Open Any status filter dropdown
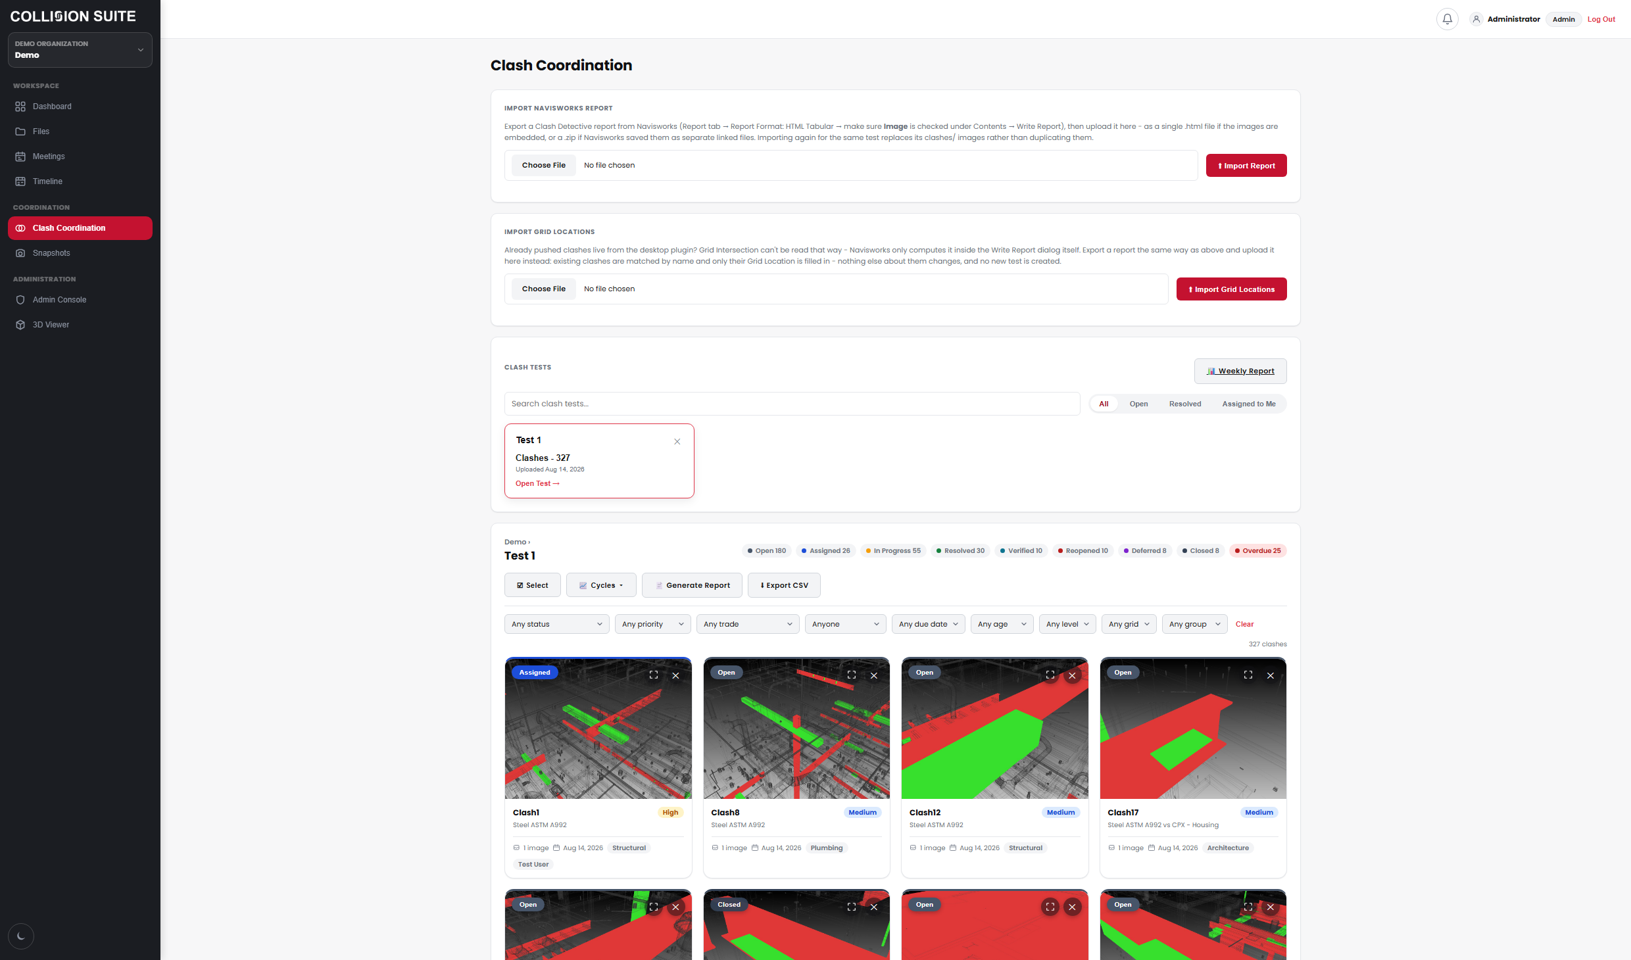This screenshot has height=960, width=1631. pos(556,624)
